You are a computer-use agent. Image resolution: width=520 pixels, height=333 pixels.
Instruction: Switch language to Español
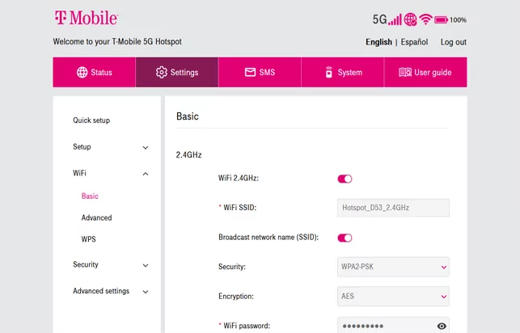(414, 42)
